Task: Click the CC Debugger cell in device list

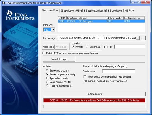Action: click(86, 21)
